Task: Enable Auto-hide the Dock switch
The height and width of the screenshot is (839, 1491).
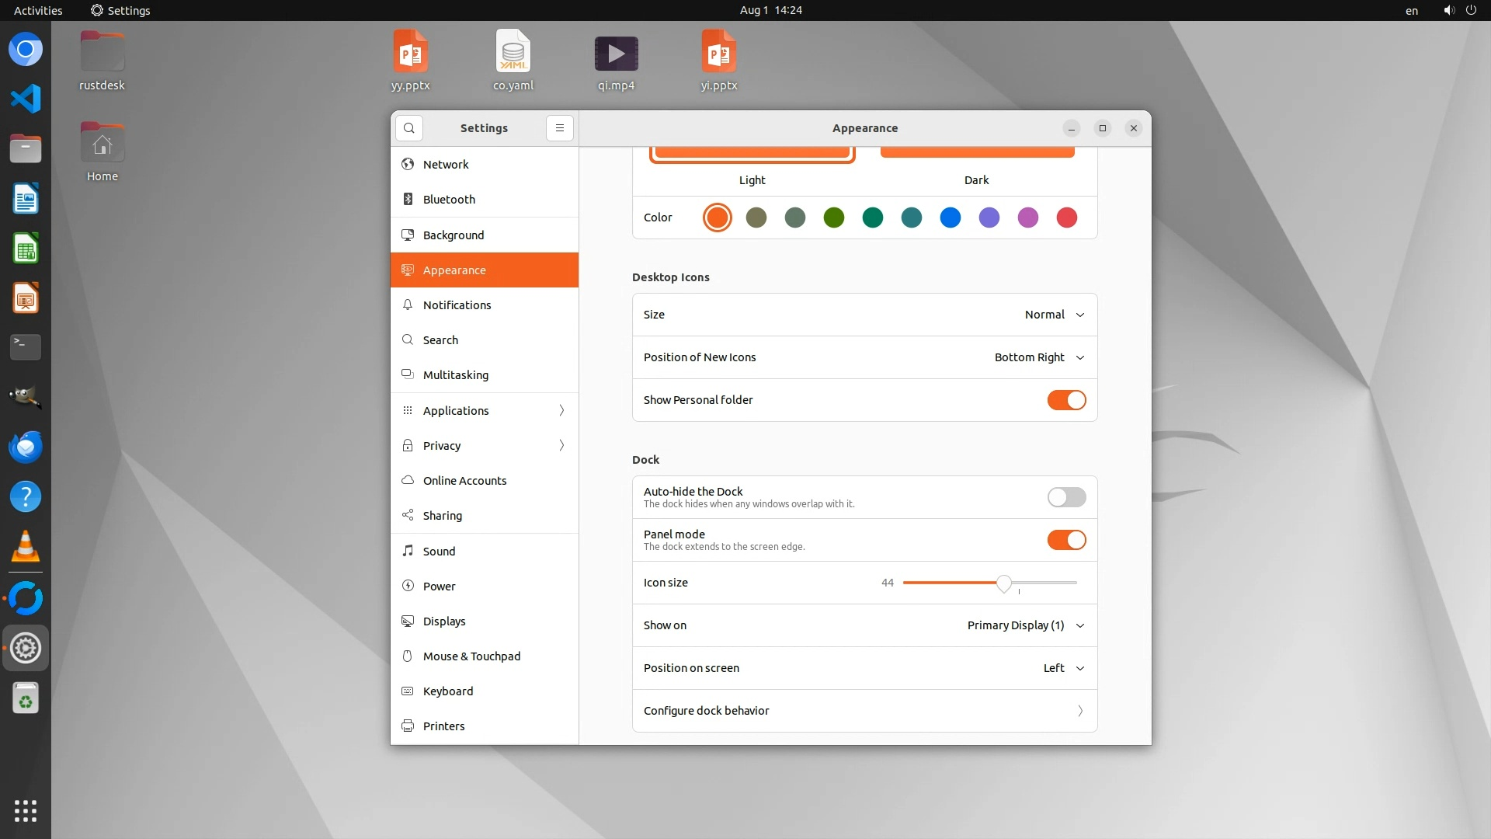Action: pos(1066,497)
